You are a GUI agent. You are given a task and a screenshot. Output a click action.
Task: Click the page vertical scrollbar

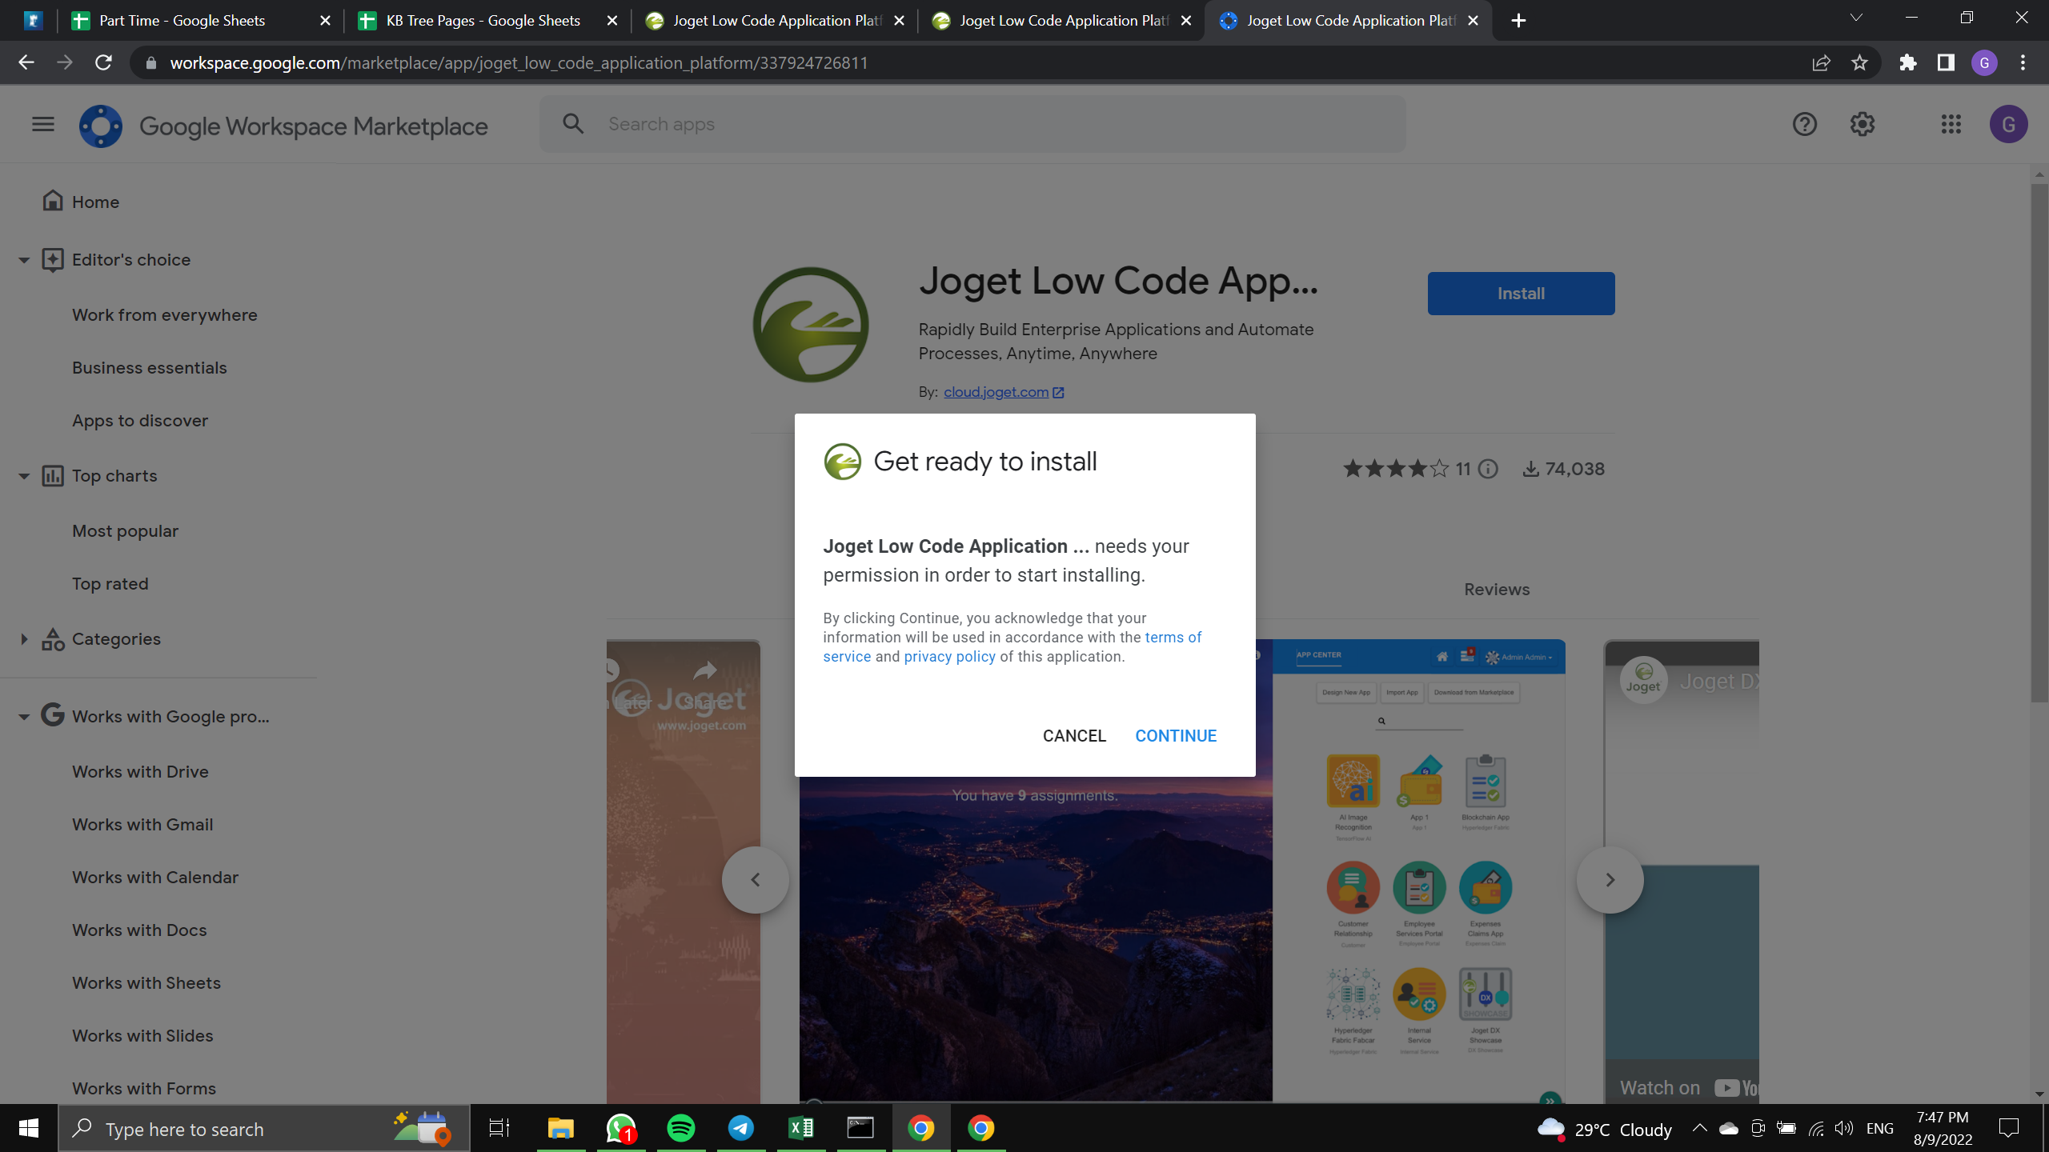click(2039, 440)
